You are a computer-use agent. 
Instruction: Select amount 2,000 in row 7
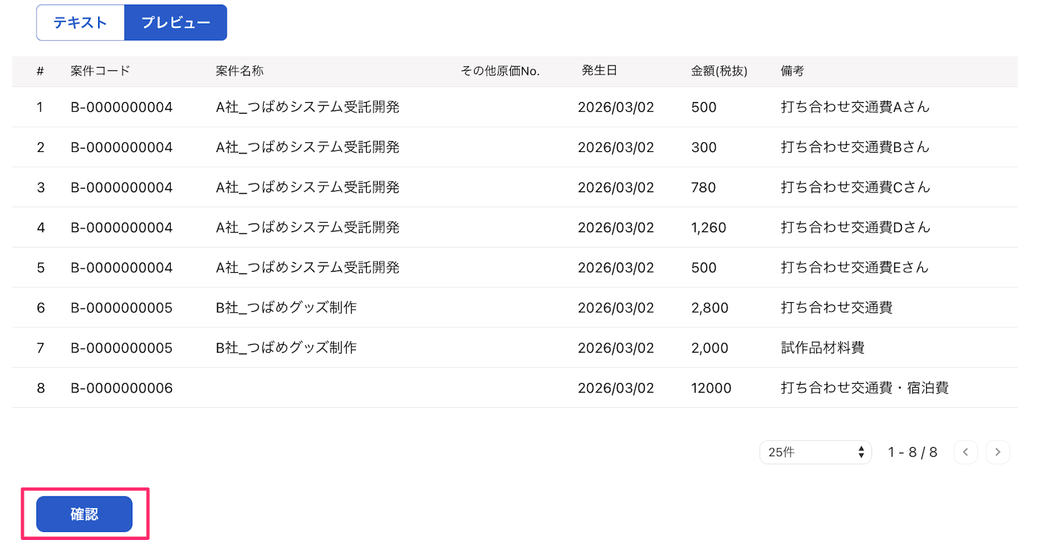pyautogui.click(x=710, y=348)
